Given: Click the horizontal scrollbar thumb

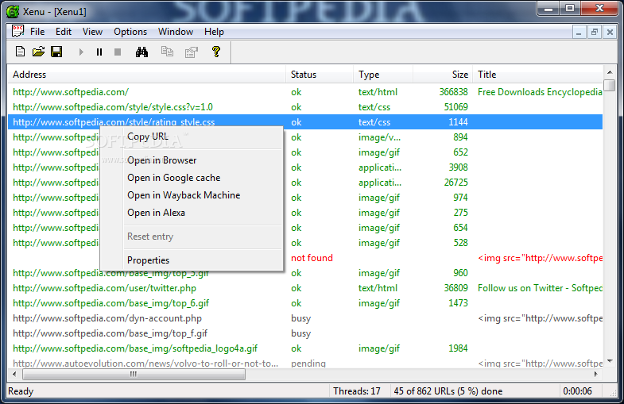Looking at the screenshot, I should point(134,374).
